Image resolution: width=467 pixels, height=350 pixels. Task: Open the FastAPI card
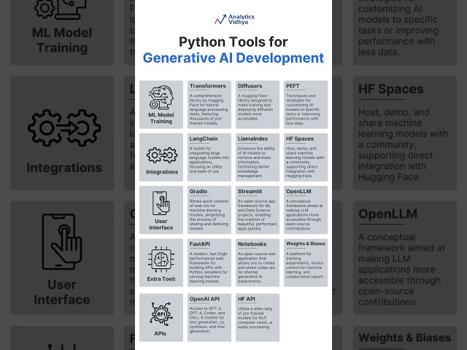(x=209, y=262)
